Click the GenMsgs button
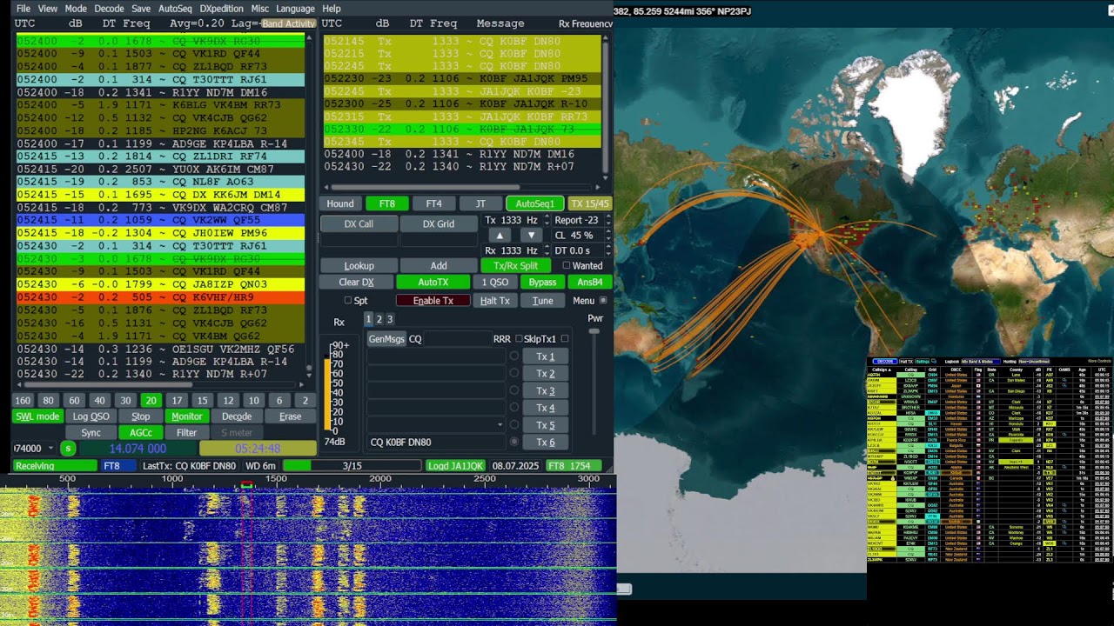This screenshot has height=626, width=1114. pos(386,339)
